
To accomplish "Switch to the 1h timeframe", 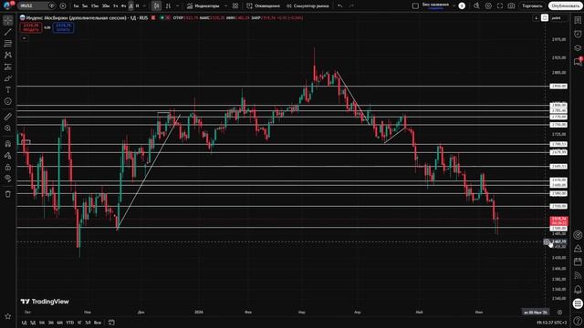I will point(116,6).
